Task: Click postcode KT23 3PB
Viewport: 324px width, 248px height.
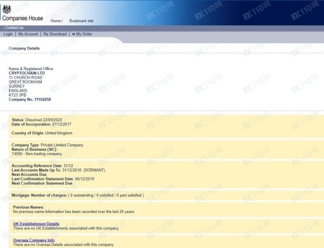Action: point(18,95)
